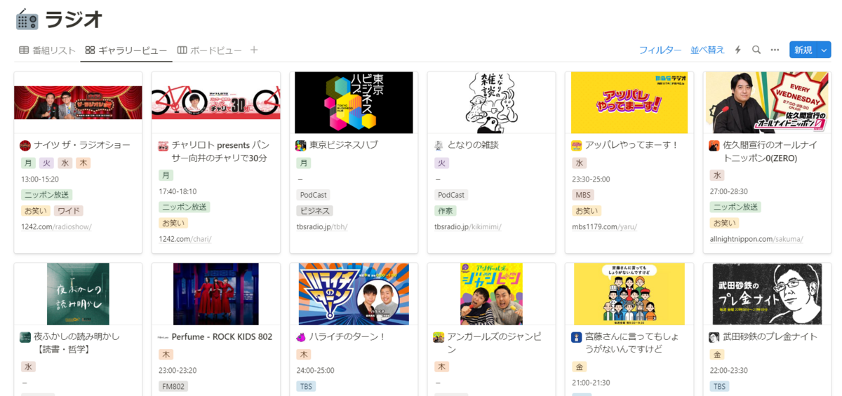The image size is (842, 396).
Task: Open the アッパレやってまーす yellow cover image
Action: (x=629, y=102)
